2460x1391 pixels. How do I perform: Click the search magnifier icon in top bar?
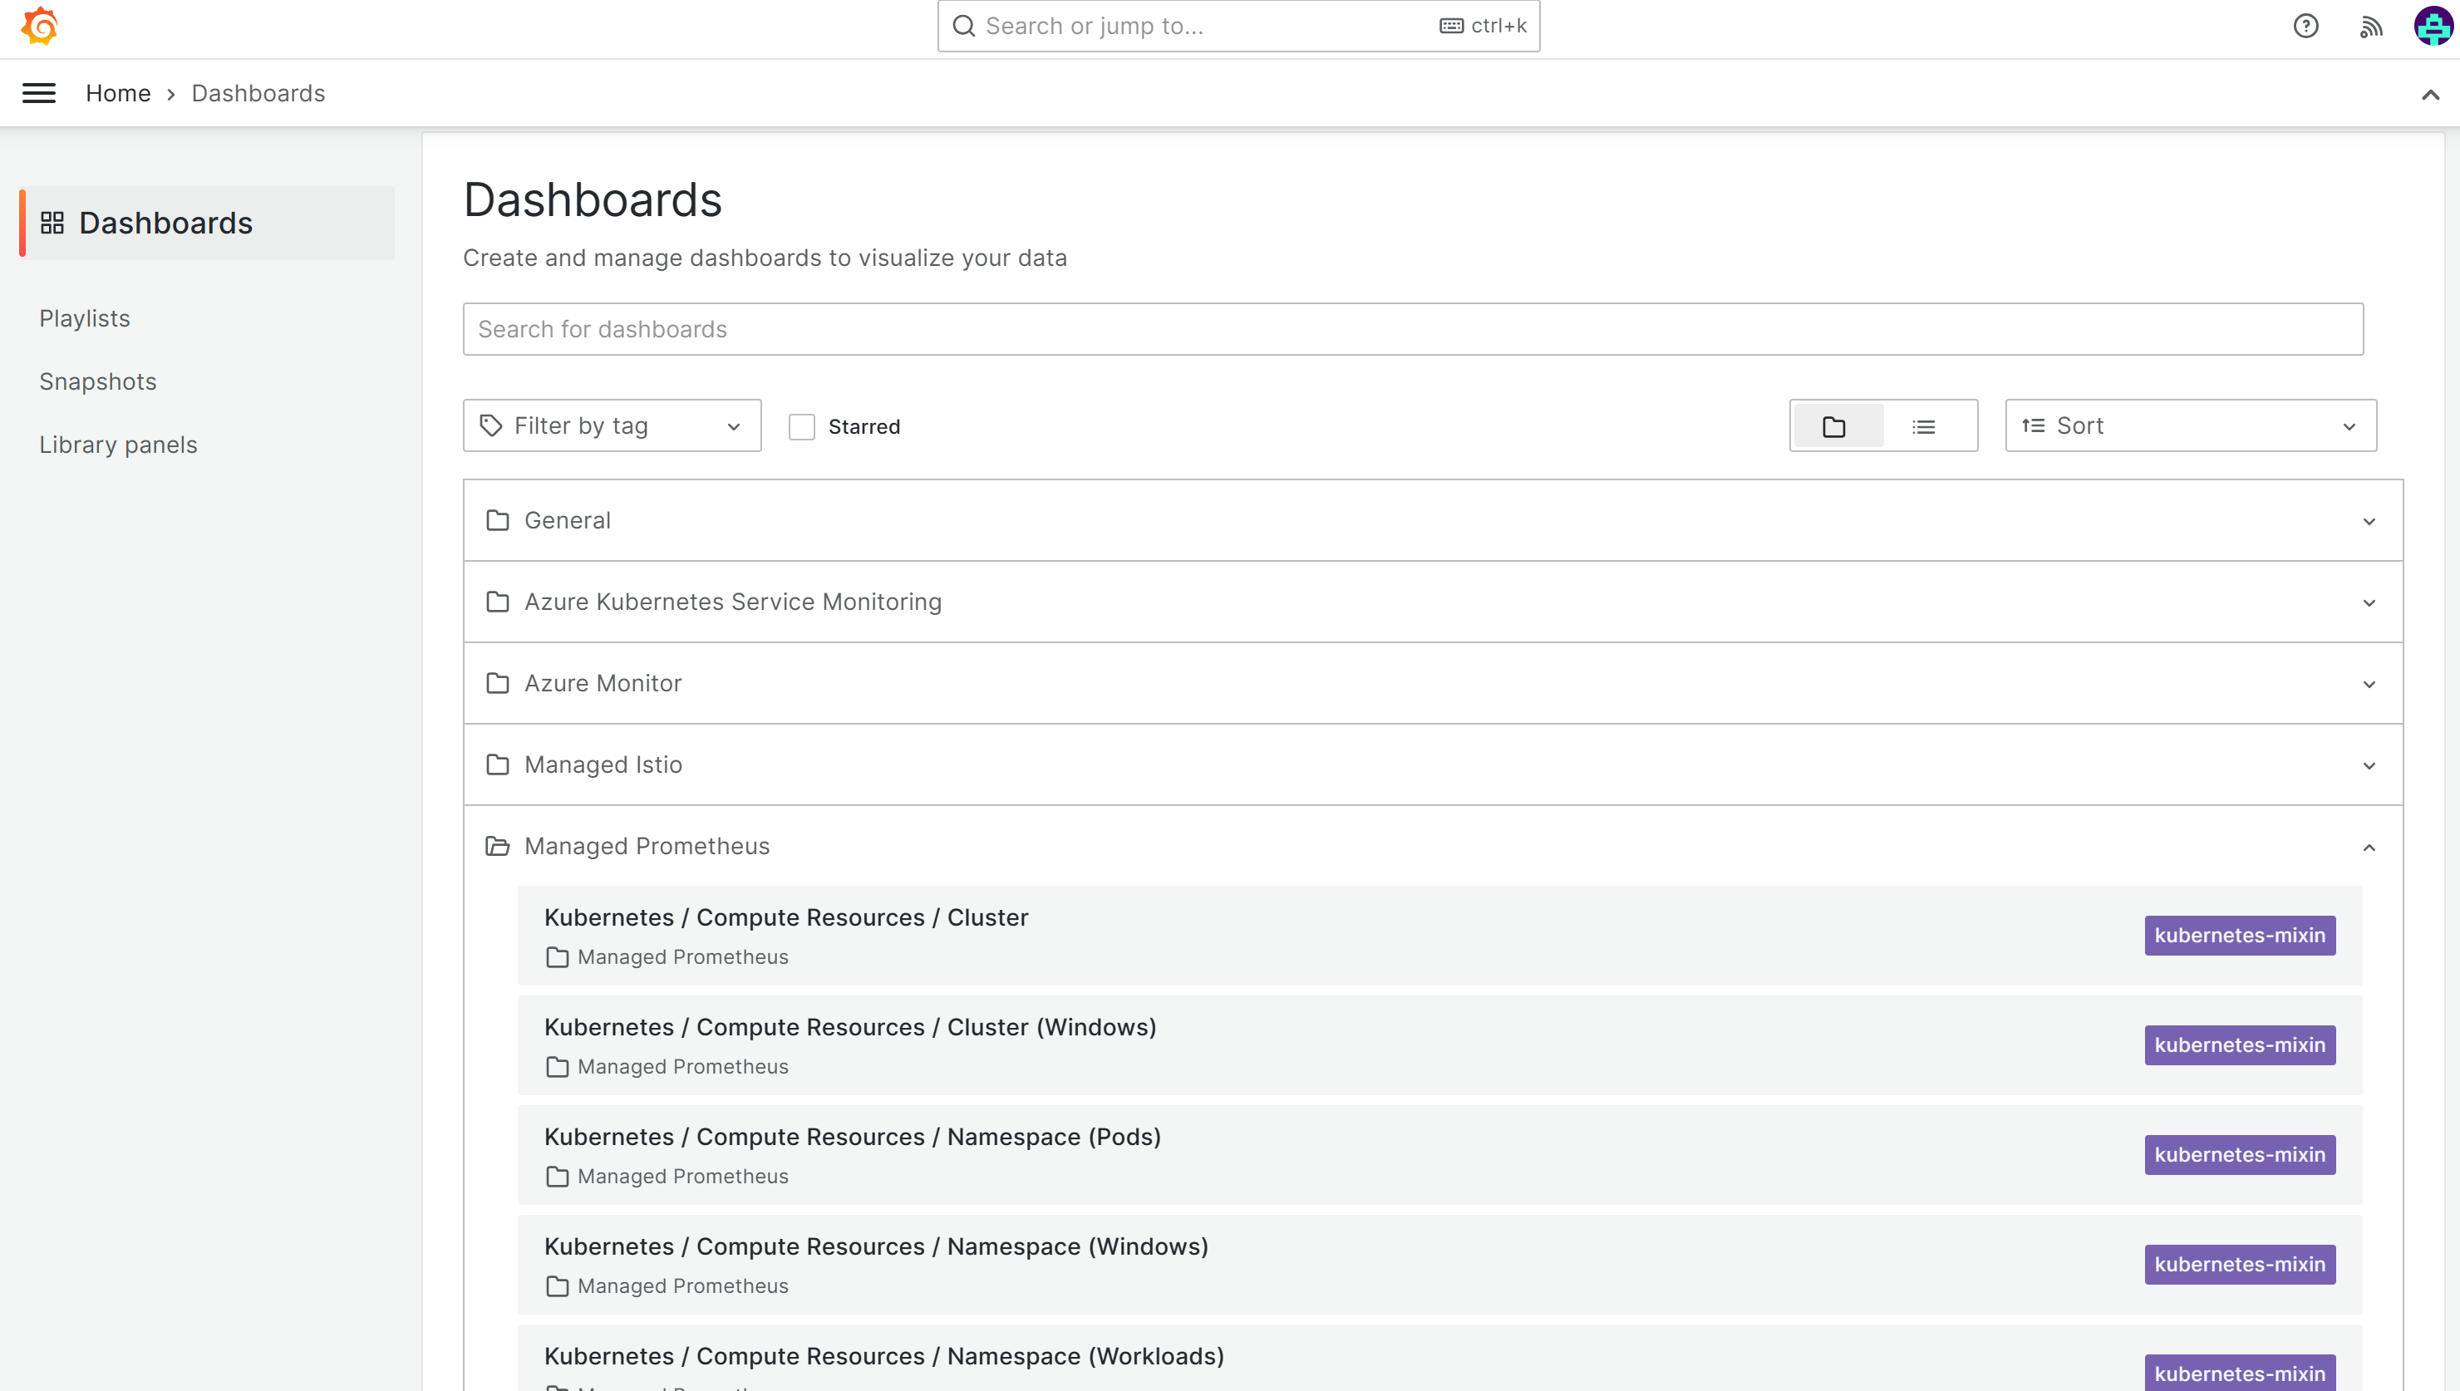(x=964, y=26)
